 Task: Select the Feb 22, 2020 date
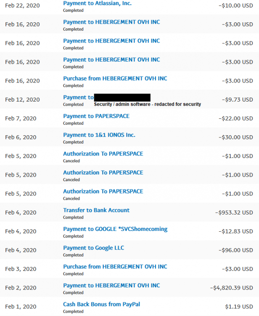[22, 5]
